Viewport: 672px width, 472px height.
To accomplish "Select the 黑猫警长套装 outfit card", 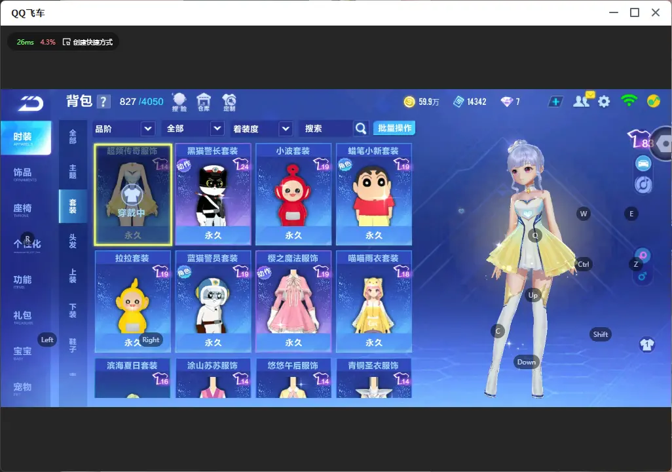I will tap(213, 195).
